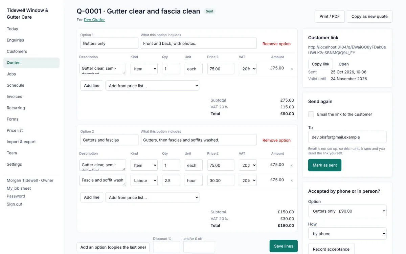Open Invoices in the sidebar
Viewport: 406px width, 254px height.
click(x=31, y=97)
